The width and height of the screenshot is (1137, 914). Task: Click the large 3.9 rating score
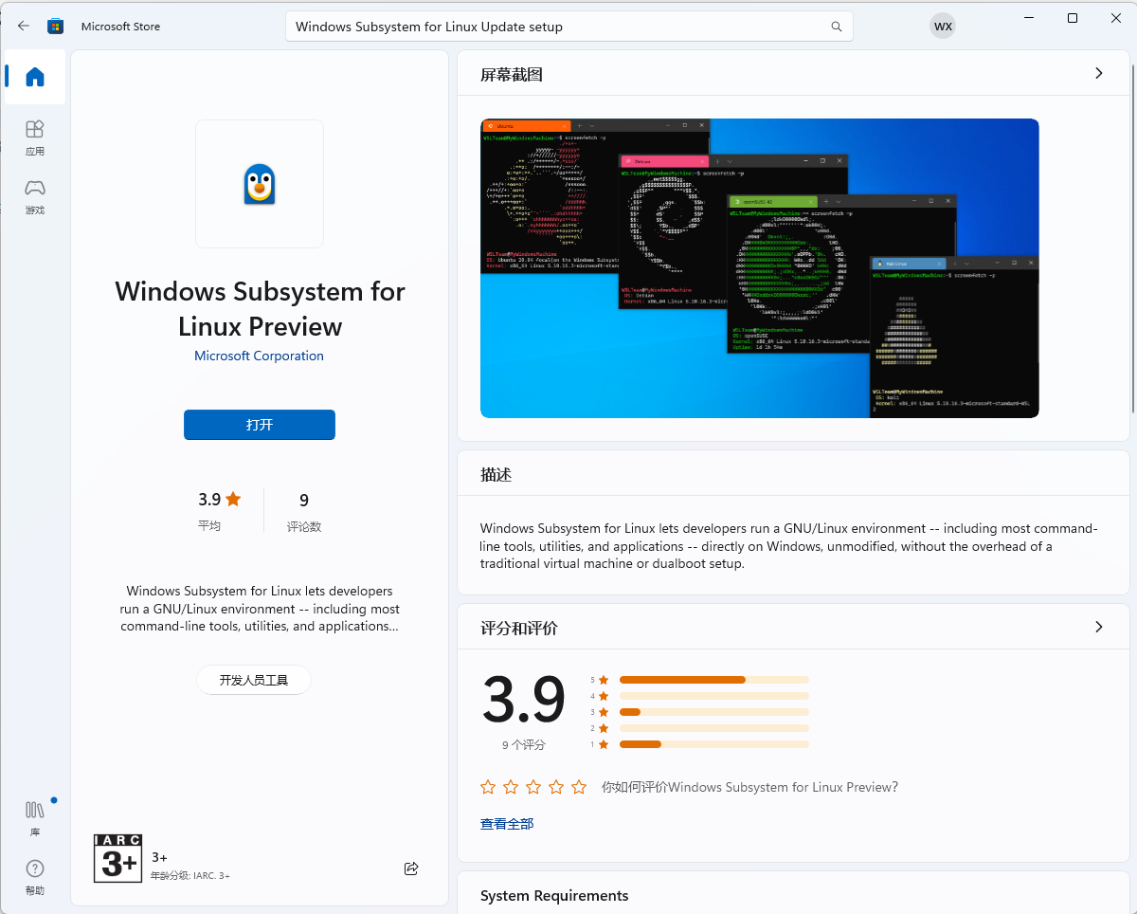coord(524,700)
